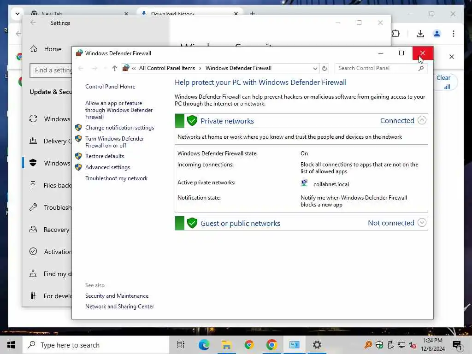Select Delivery Optimization icon in Settings sidebar
Image resolution: width=472 pixels, height=354 pixels.
(33, 141)
